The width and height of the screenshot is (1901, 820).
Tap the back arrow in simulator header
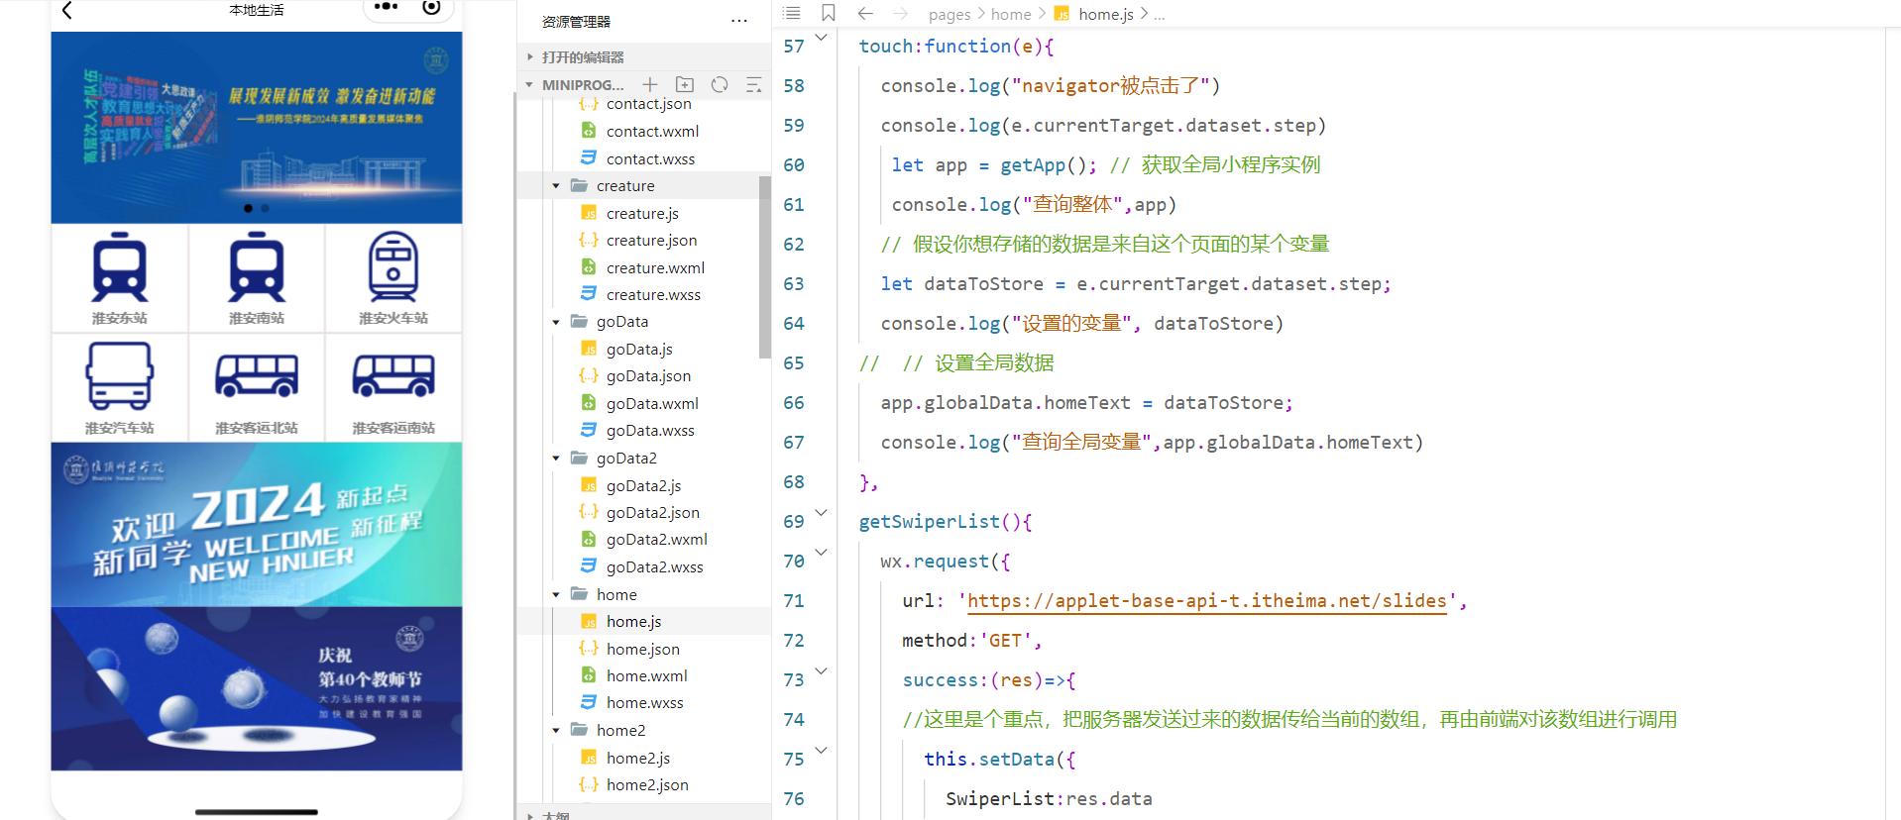[x=67, y=11]
